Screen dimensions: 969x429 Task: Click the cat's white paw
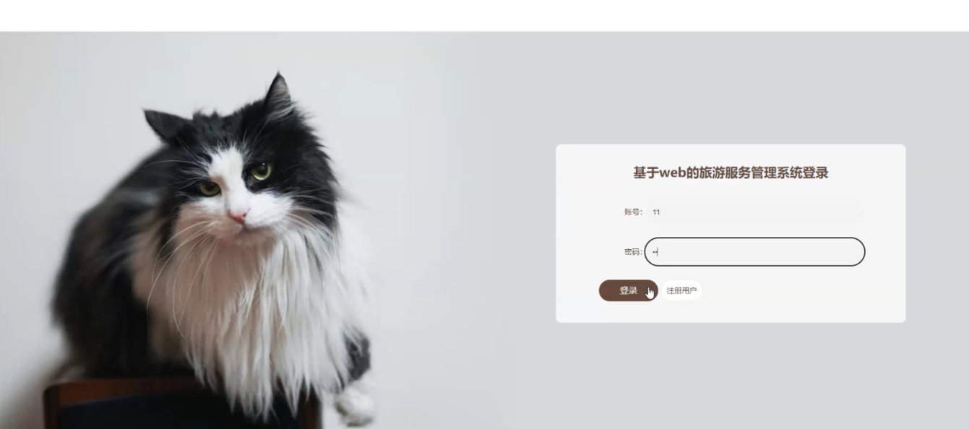click(x=356, y=404)
